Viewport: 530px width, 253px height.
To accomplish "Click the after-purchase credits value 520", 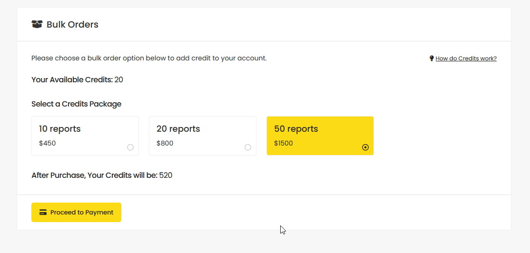I will 166,175.
